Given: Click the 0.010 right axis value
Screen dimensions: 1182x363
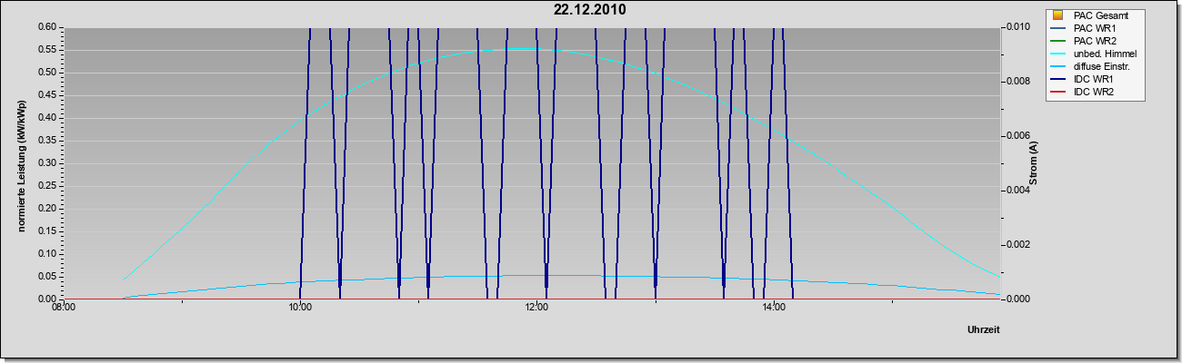Looking at the screenshot, I should pyautogui.click(x=1017, y=26).
